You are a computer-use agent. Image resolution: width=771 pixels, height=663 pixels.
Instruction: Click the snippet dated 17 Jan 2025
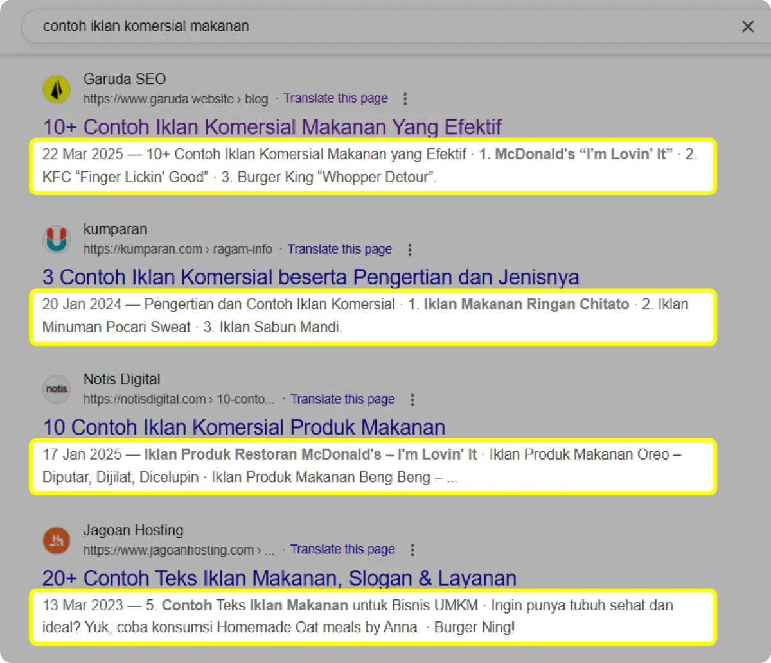(x=373, y=466)
